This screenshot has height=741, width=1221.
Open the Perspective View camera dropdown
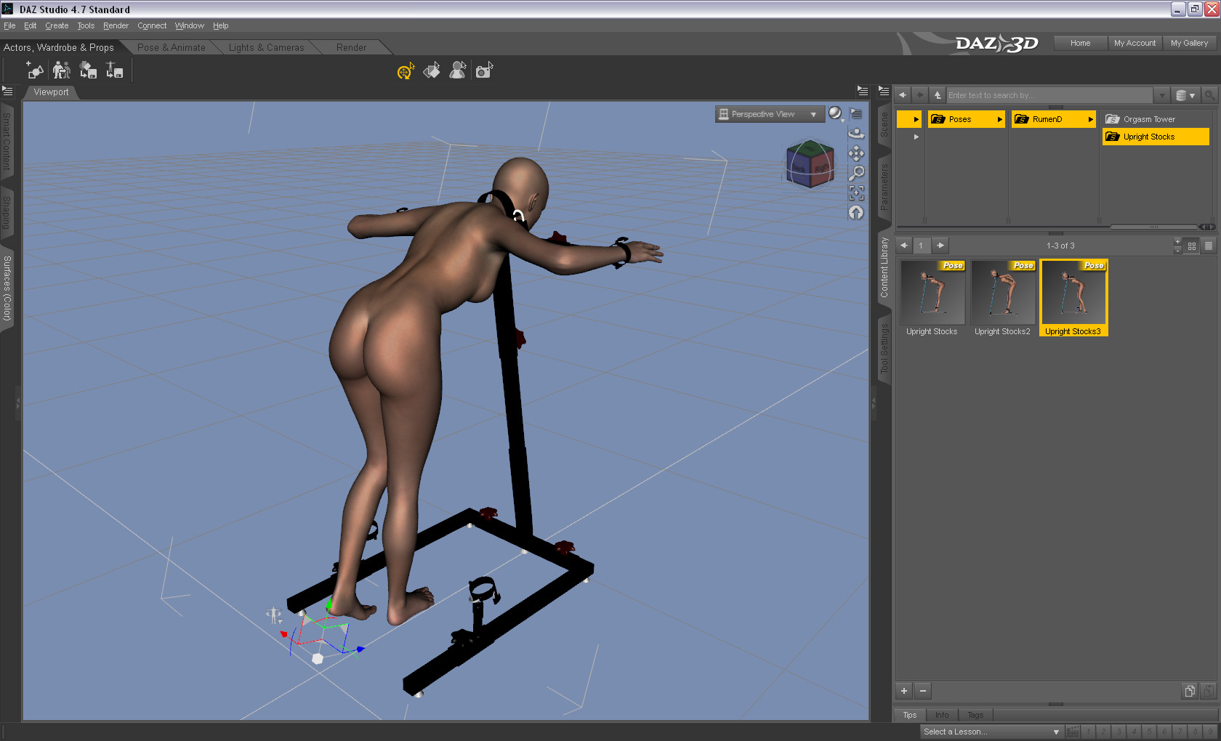[769, 114]
